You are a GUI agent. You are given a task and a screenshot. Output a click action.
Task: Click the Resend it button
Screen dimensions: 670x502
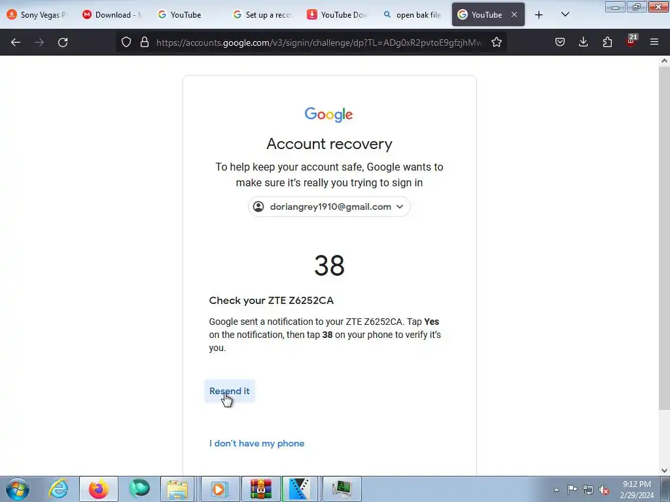pos(230,391)
